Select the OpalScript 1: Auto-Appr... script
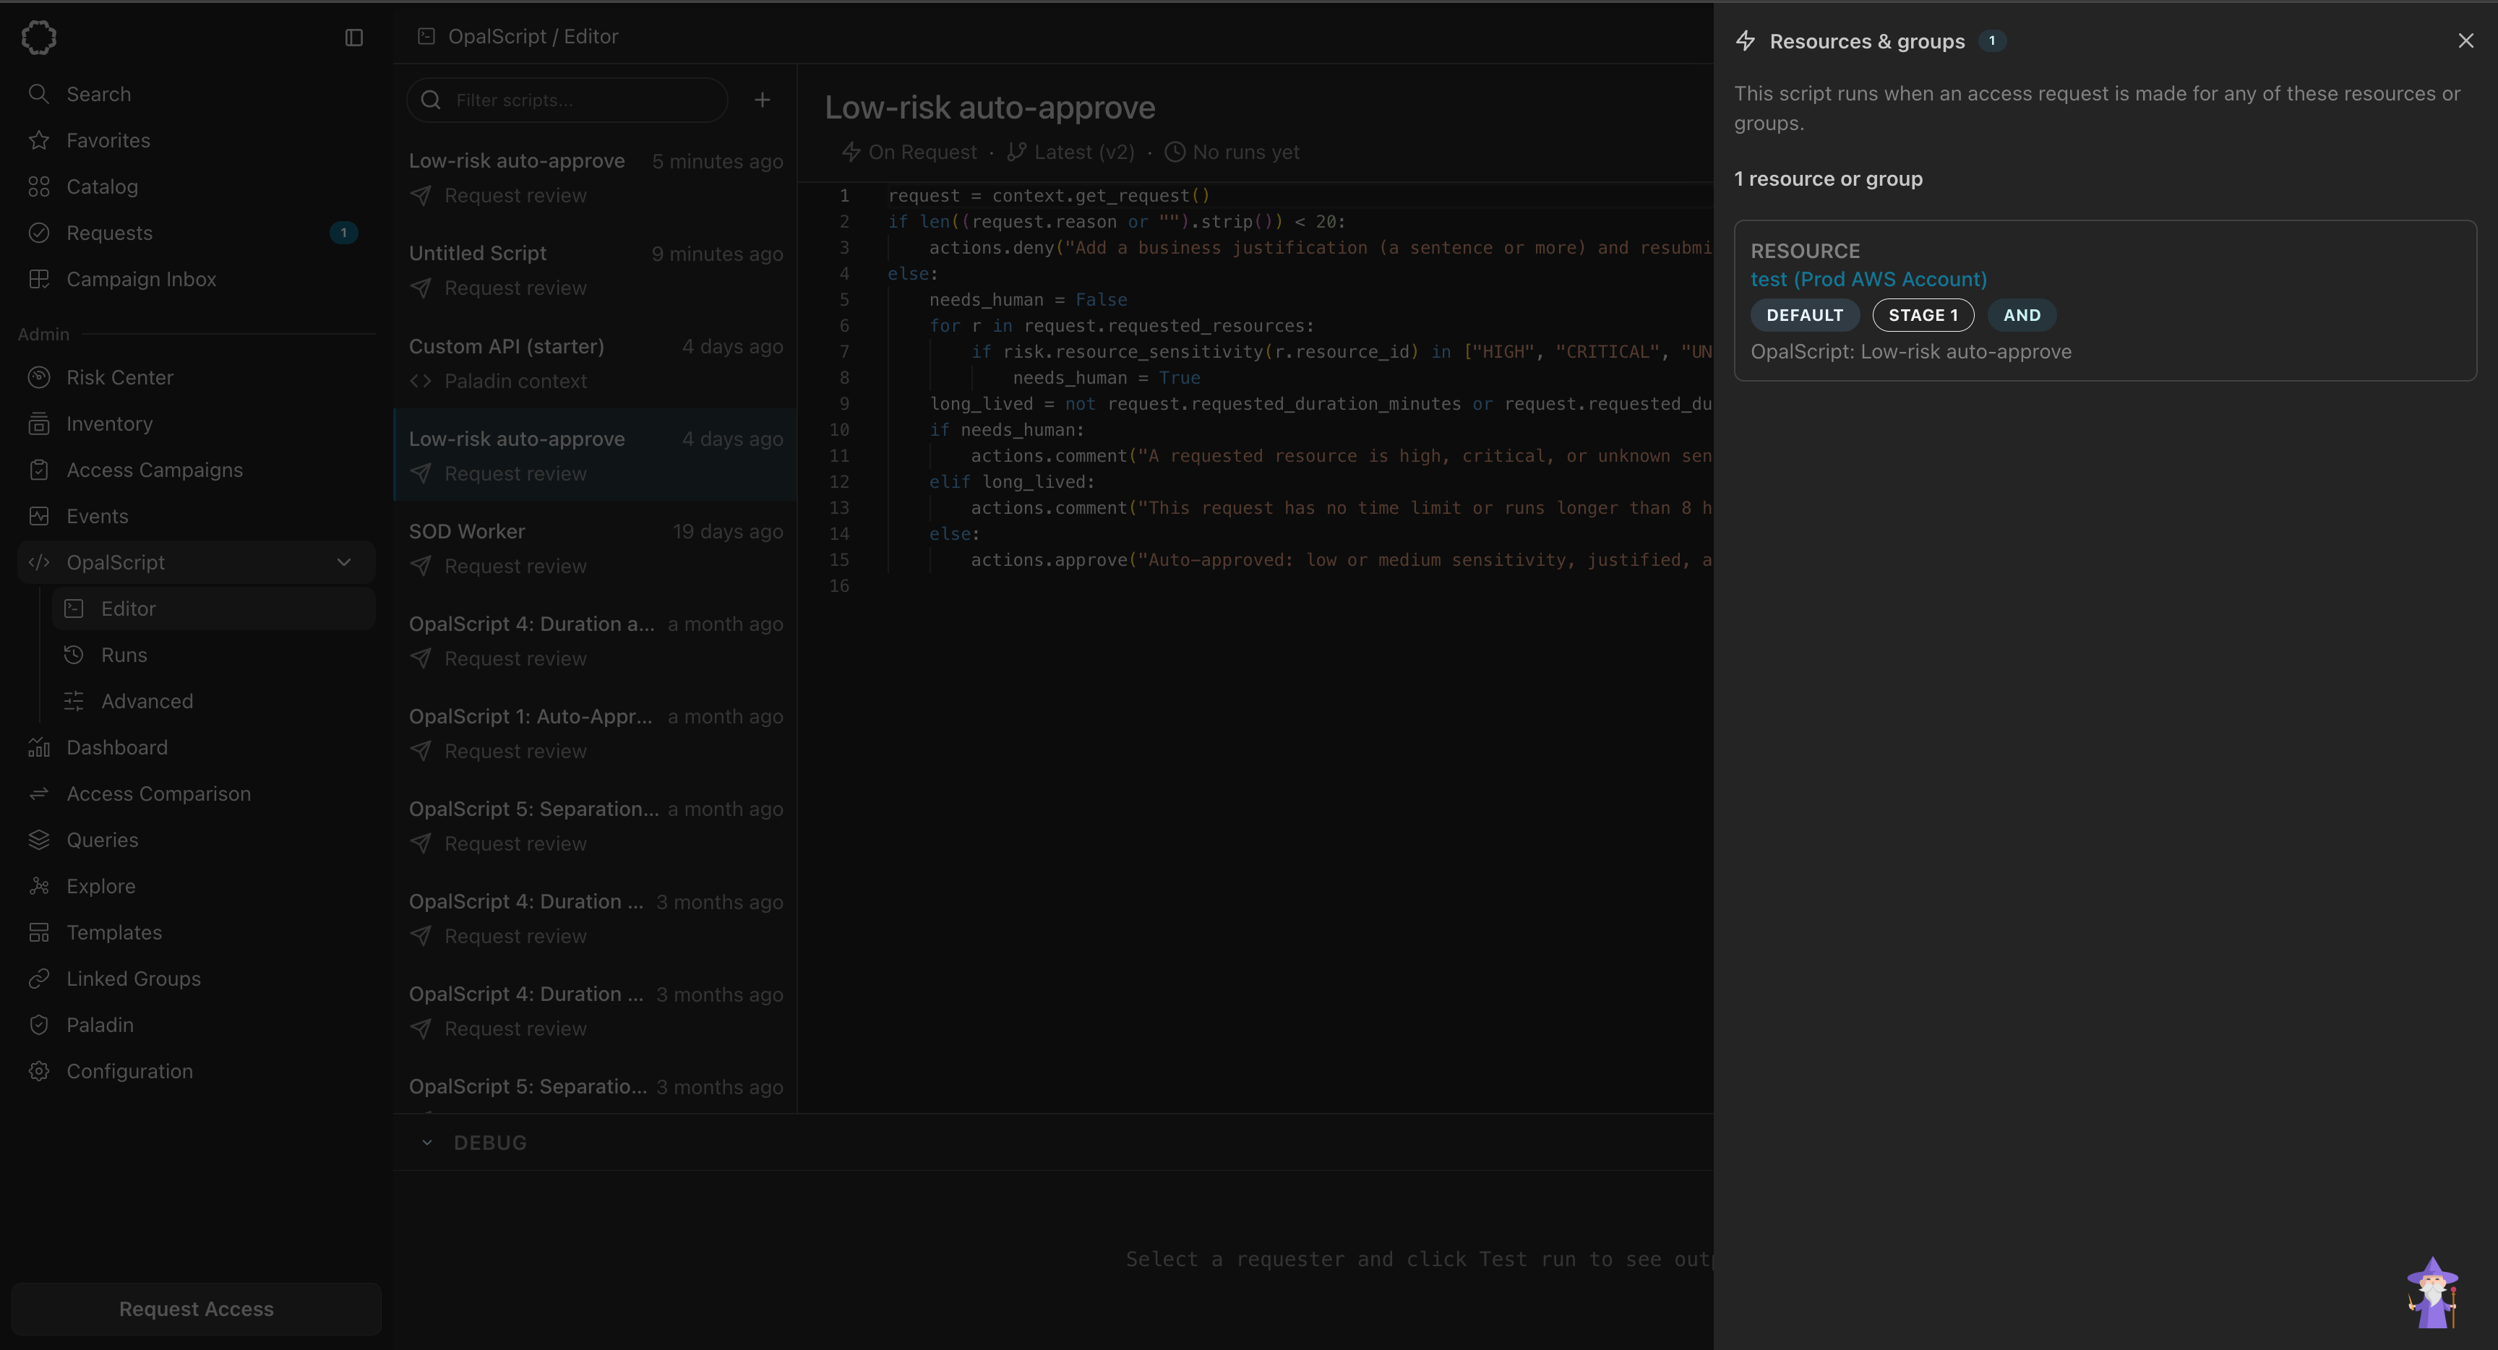 (596, 734)
